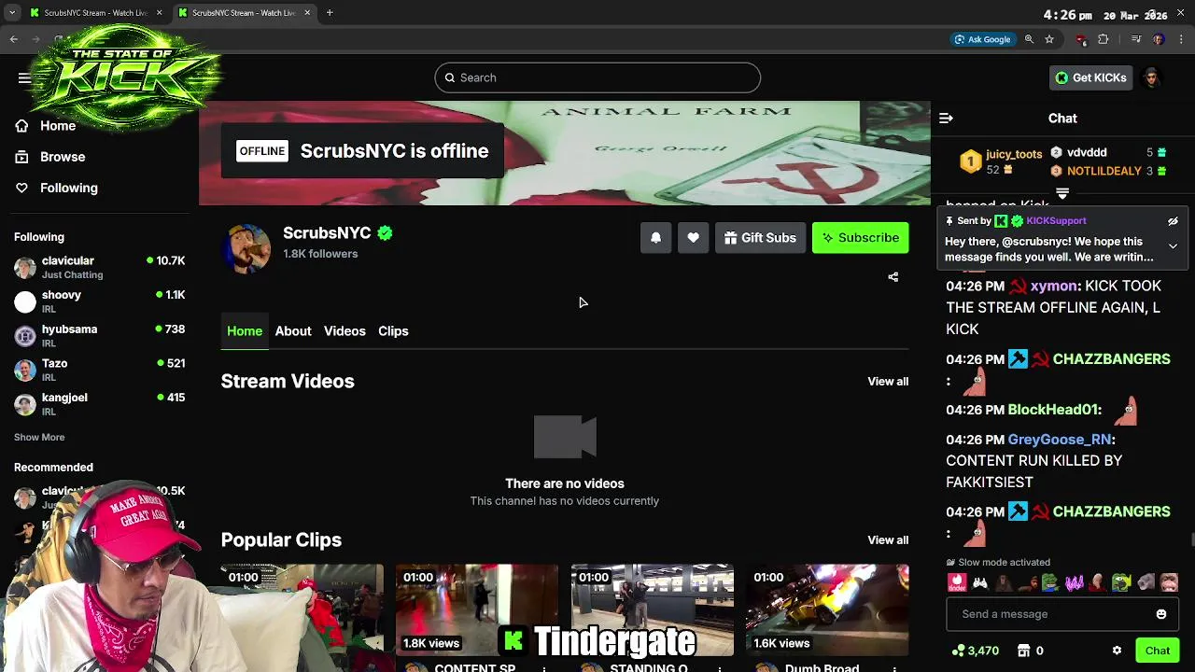This screenshot has height=672, width=1195.
Task: Toggle the hamburger sidebar menu
Action: coord(24,77)
